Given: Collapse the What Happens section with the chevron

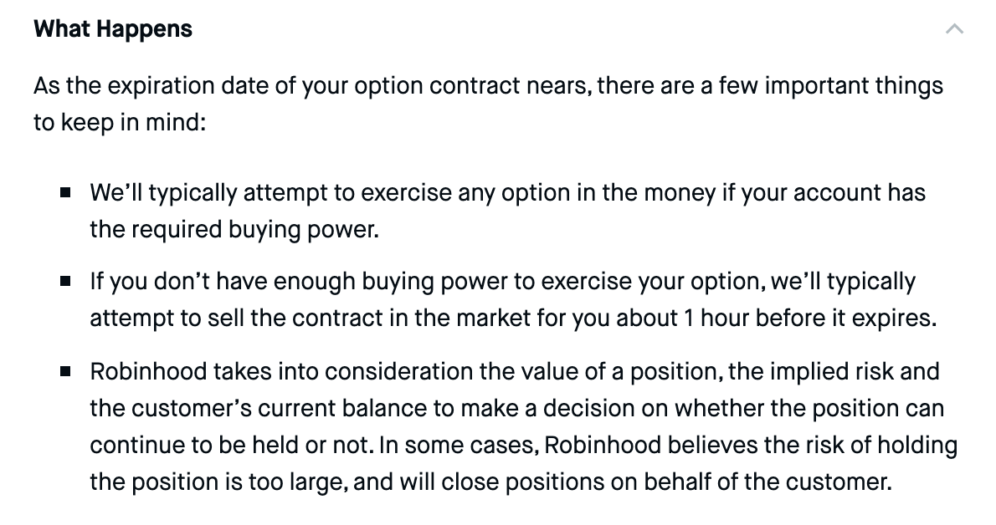Looking at the screenshot, I should click(954, 28).
